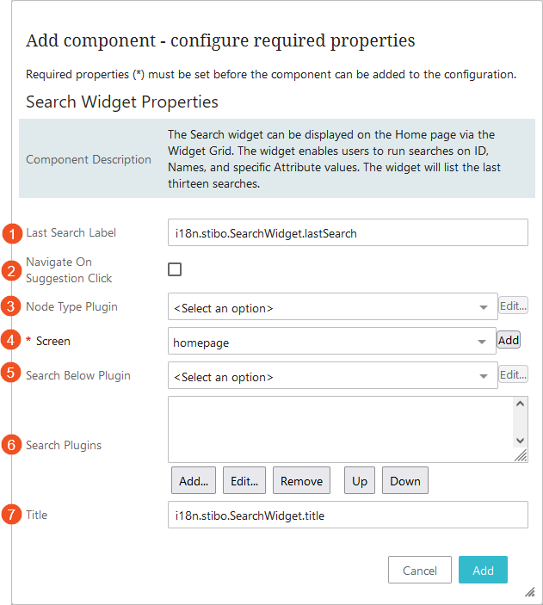
Task: Enable Navigate On Suggestion Click checkbox
Action: point(175,269)
